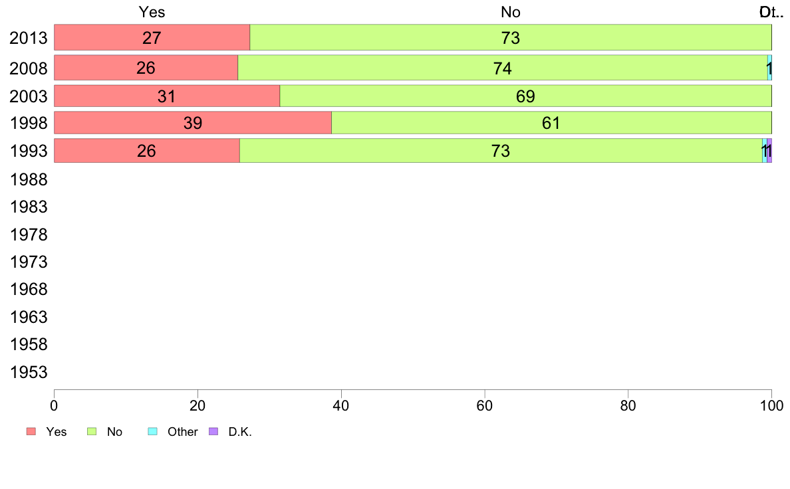
Task: Select the 1993 Yes bar segment
Action: [146, 151]
